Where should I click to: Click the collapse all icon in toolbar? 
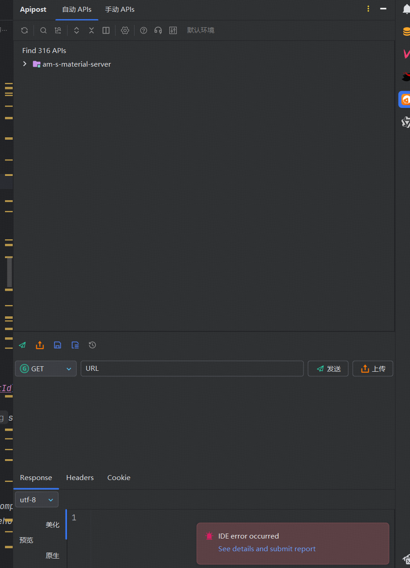[92, 30]
